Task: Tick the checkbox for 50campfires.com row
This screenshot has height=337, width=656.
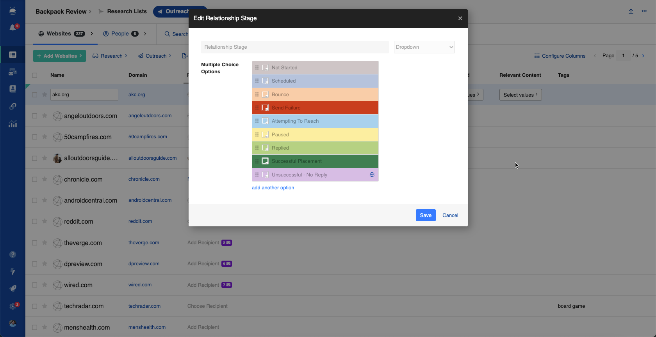Action: 35,137
